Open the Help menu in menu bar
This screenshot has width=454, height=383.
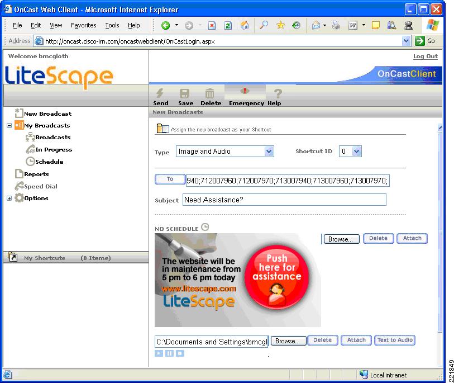[134, 25]
